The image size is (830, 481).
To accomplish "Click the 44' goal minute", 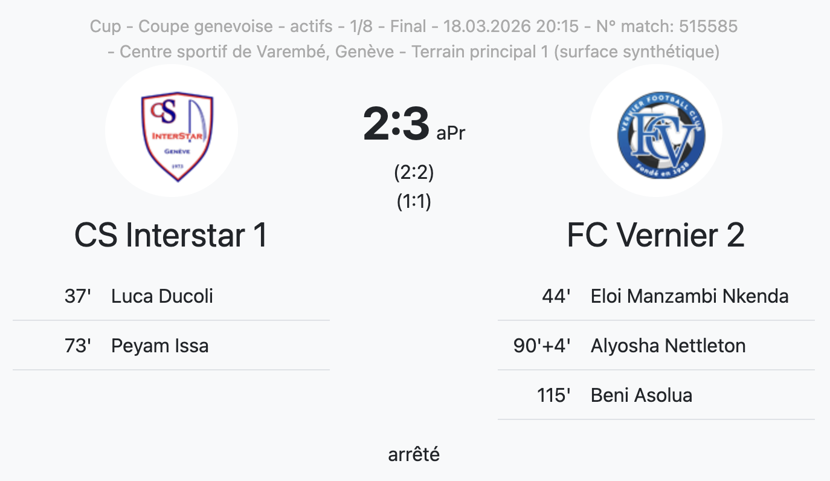I will 556,296.
